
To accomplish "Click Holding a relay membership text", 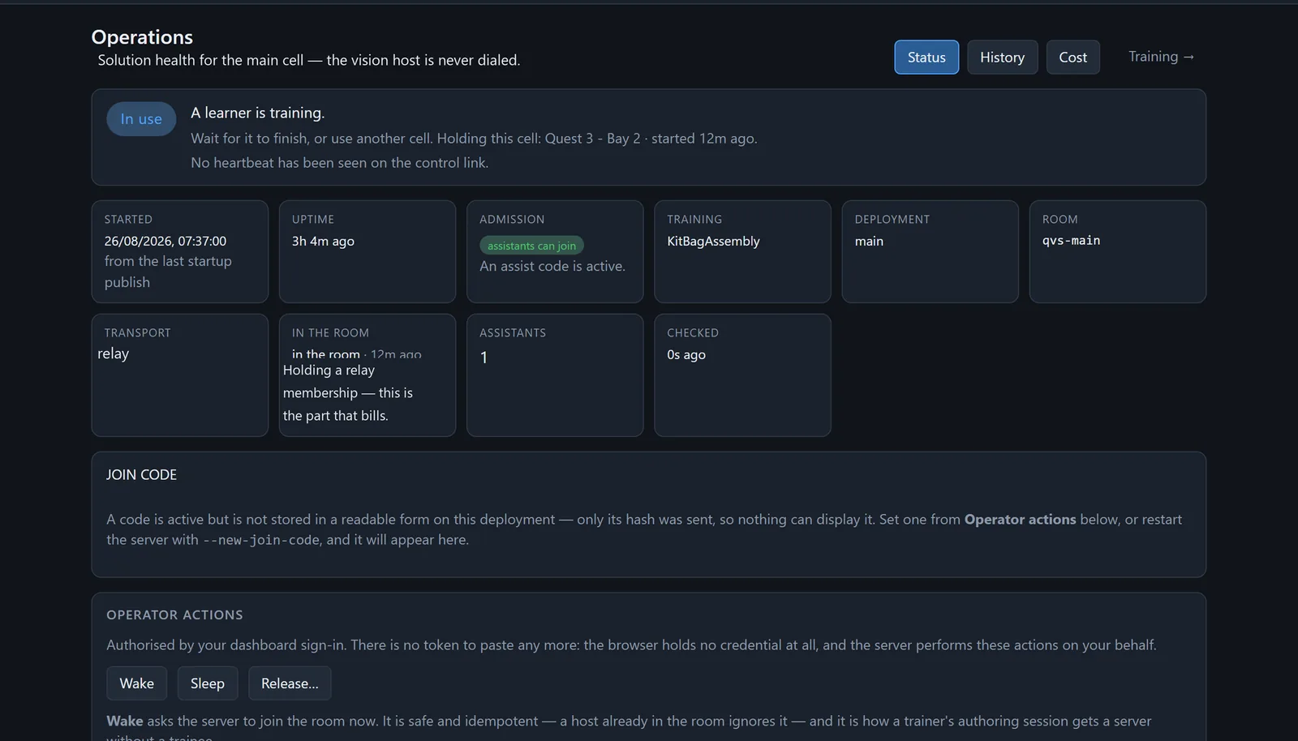I will click(348, 392).
